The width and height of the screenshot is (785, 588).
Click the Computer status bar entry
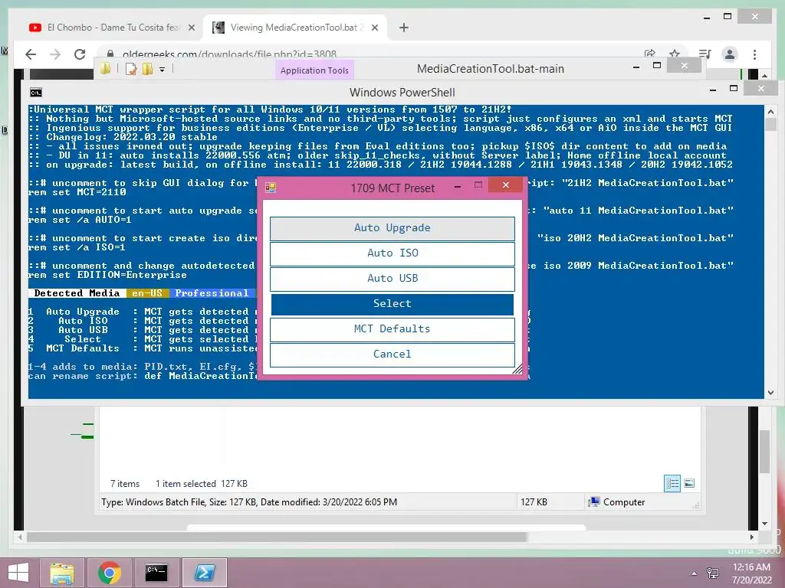[x=617, y=502]
